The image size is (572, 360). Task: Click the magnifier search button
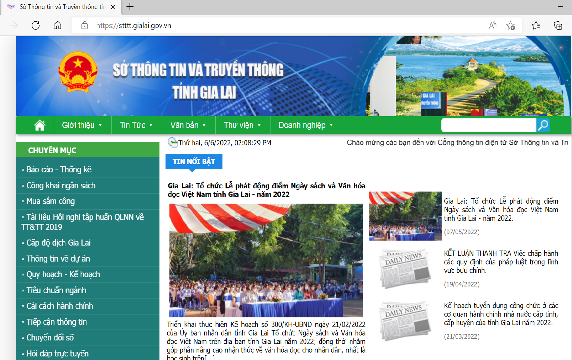point(543,125)
